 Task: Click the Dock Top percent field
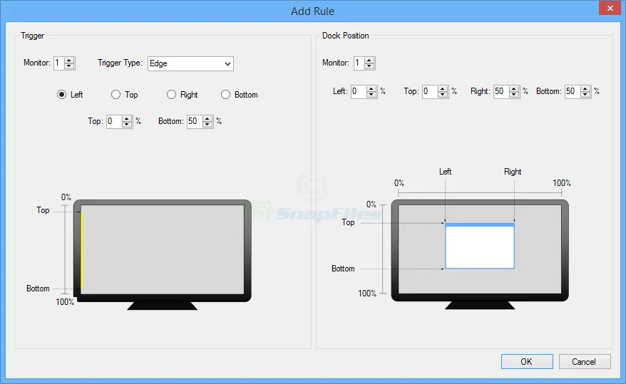(x=430, y=91)
